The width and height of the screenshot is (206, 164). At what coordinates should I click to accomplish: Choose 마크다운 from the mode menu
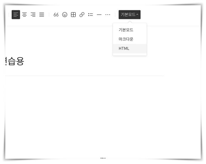coord(130,39)
